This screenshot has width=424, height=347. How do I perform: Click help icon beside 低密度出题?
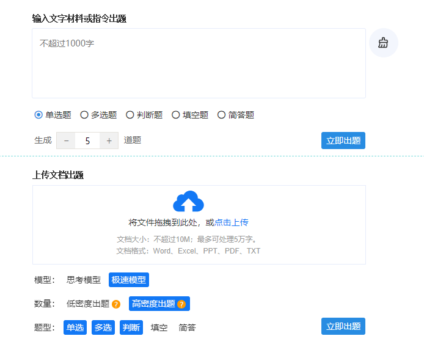click(x=116, y=304)
